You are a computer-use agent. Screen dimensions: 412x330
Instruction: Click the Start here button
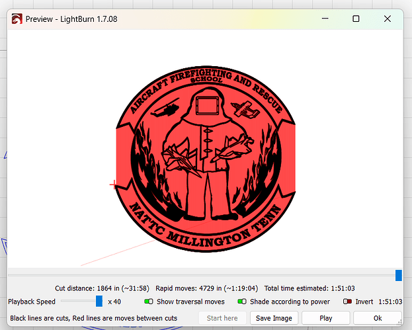click(x=222, y=318)
